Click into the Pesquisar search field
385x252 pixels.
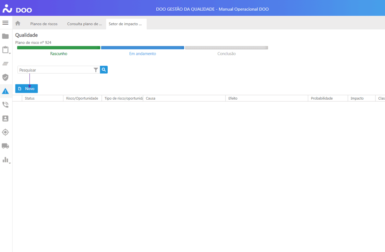(x=55, y=70)
